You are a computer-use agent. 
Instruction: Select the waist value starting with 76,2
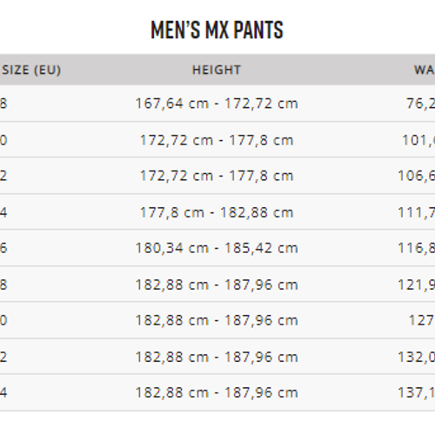tap(420, 104)
